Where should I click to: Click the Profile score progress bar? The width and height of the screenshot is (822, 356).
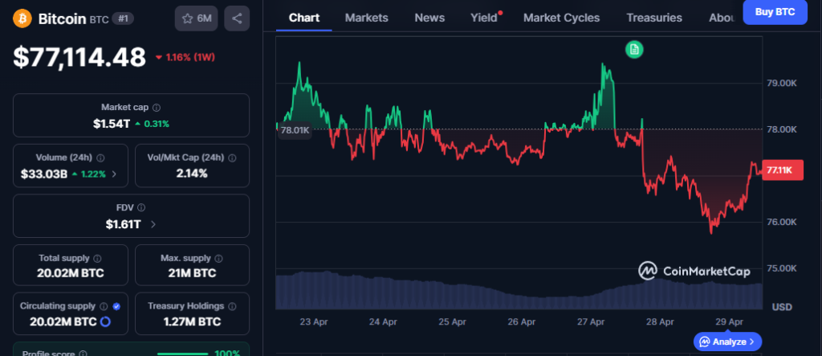click(x=185, y=354)
